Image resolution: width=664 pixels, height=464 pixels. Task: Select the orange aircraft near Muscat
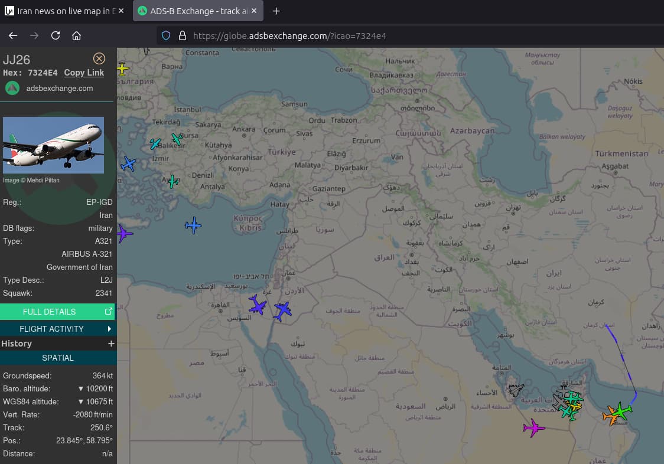pyautogui.click(x=611, y=416)
